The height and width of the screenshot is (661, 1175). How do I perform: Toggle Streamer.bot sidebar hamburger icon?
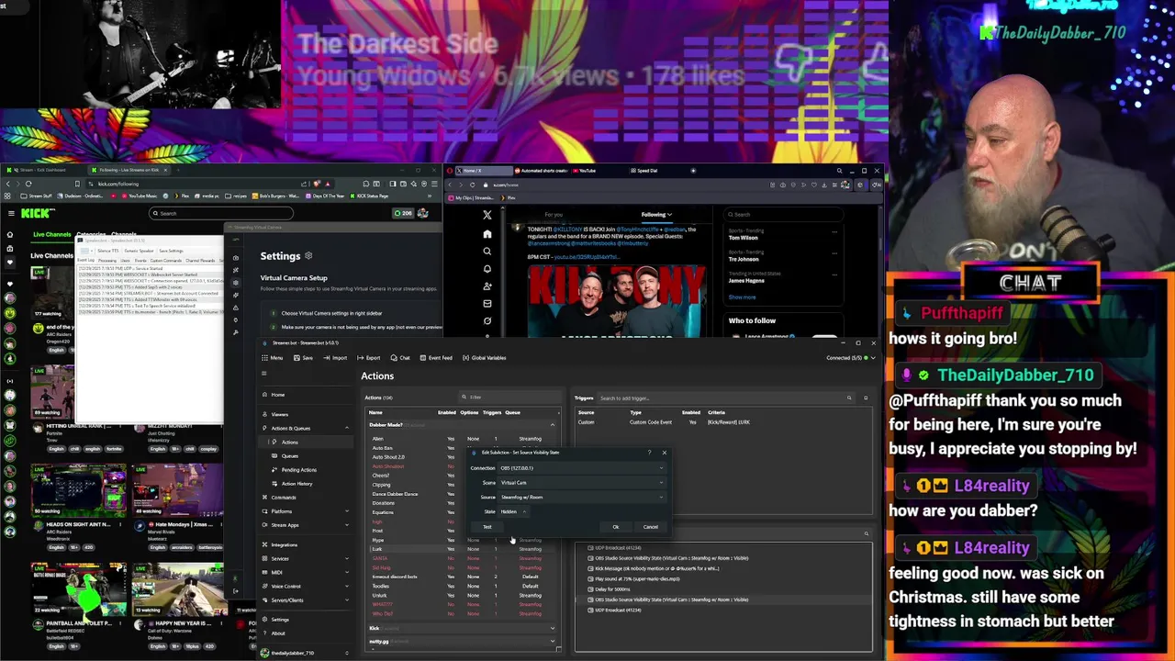coord(264,374)
